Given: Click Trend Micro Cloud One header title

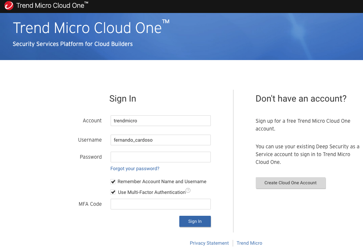Looking at the screenshot, I should (x=52, y=5).
